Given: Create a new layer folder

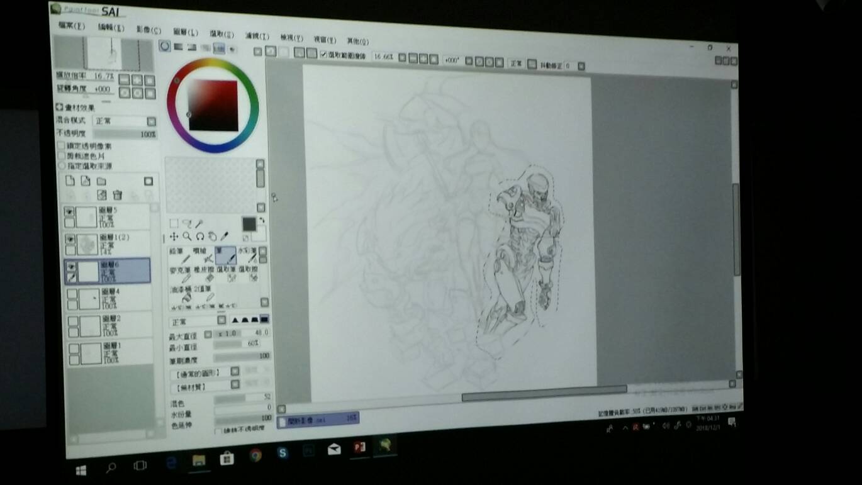Looking at the screenshot, I should [x=101, y=181].
